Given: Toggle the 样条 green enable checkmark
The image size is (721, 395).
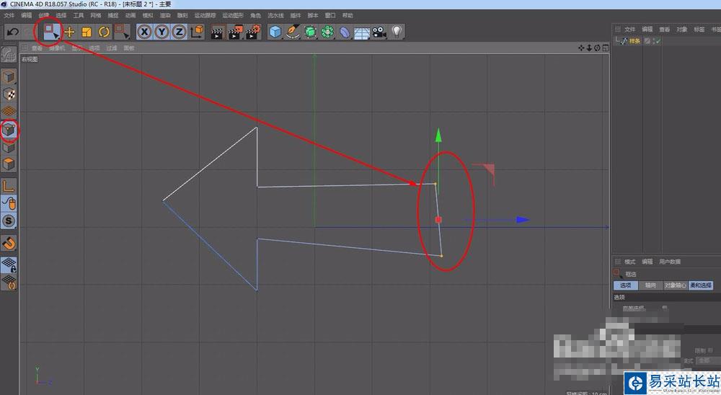Looking at the screenshot, I should [x=658, y=41].
